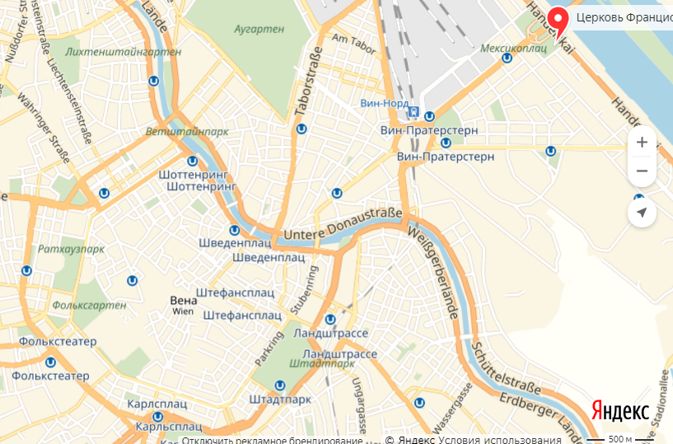Open the Яндекс logo link
Screen dimensions: 673x444
pyautogui.click(x=620, y=411)
